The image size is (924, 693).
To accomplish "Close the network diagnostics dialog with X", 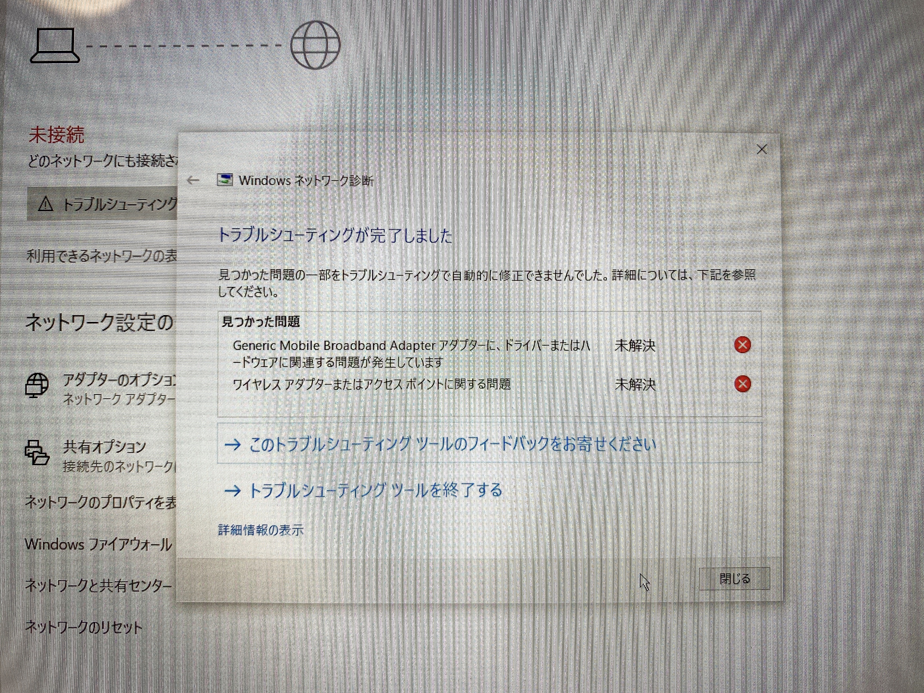I will (762, 149).
